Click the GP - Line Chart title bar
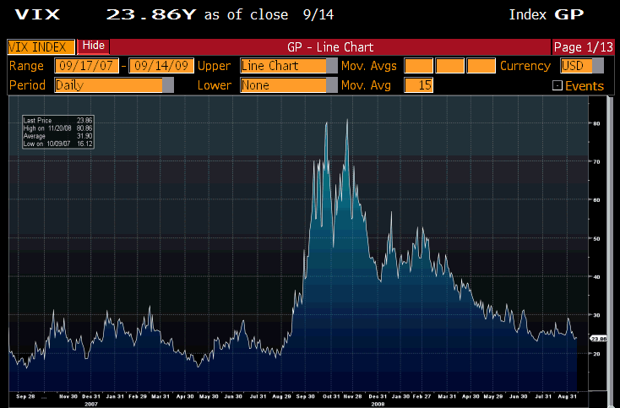 pos(329,47)
